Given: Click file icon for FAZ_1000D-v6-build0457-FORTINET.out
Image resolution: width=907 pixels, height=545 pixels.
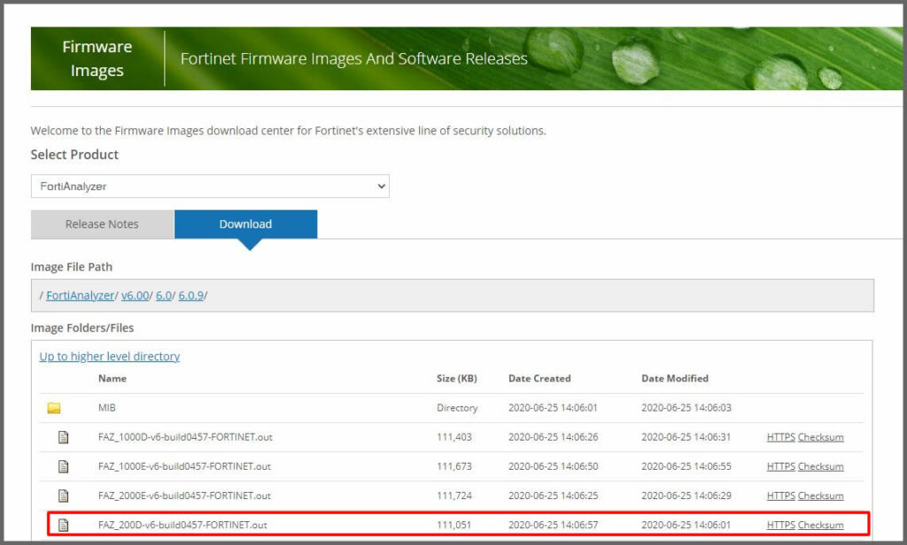Looking at the screenshot, I should 64,437.
